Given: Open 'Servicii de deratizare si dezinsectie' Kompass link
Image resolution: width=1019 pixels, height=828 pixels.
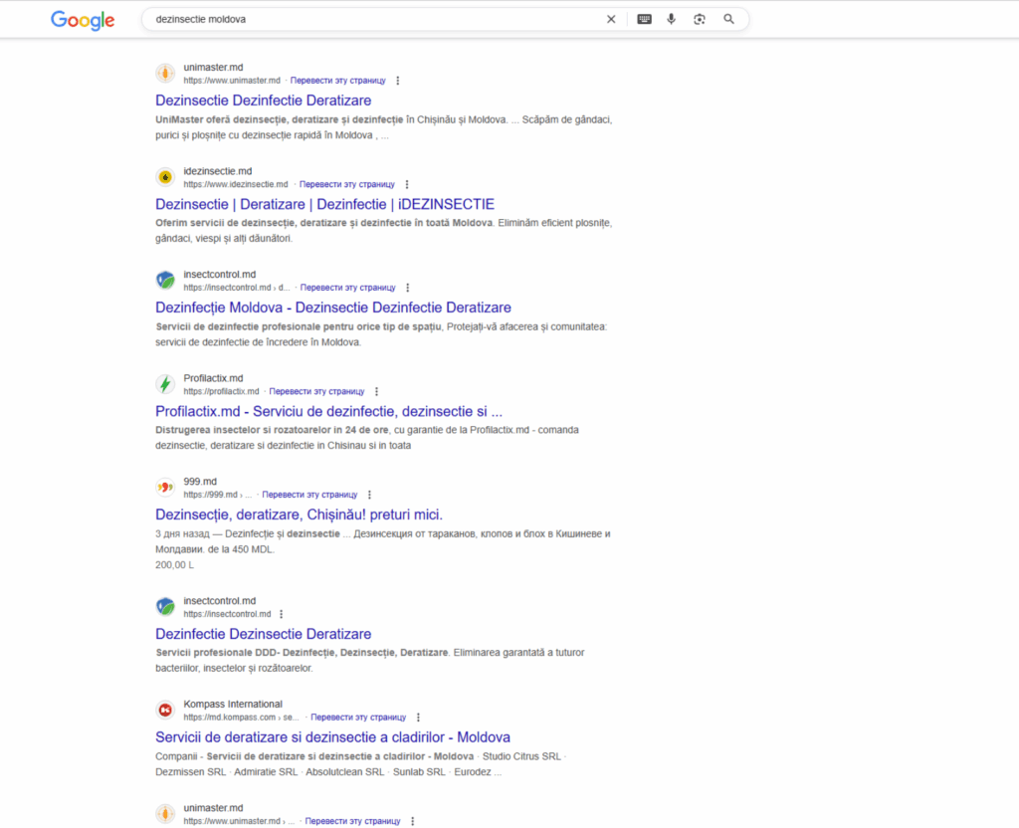Looking at the screenshot, I should point(332,737).
